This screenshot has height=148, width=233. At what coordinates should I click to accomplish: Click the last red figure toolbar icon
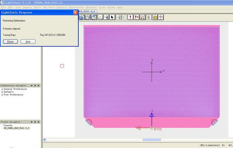click(161, 17)
